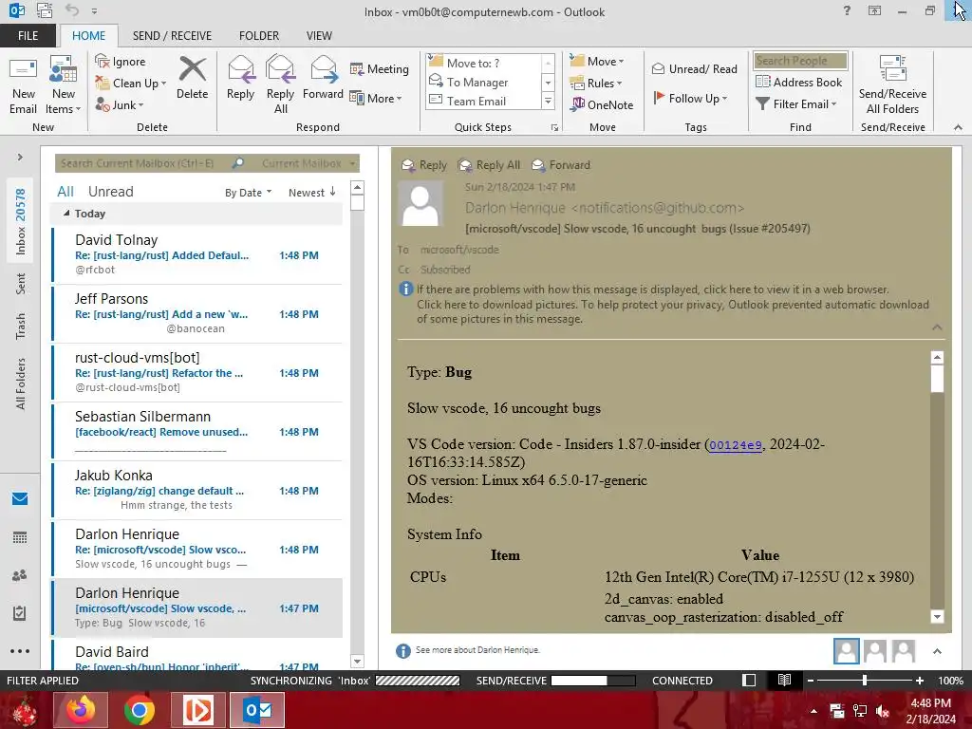This screenshot has width=972, height=729.
Task: Click Forward in the reading pane
Action: coord(561,165)
